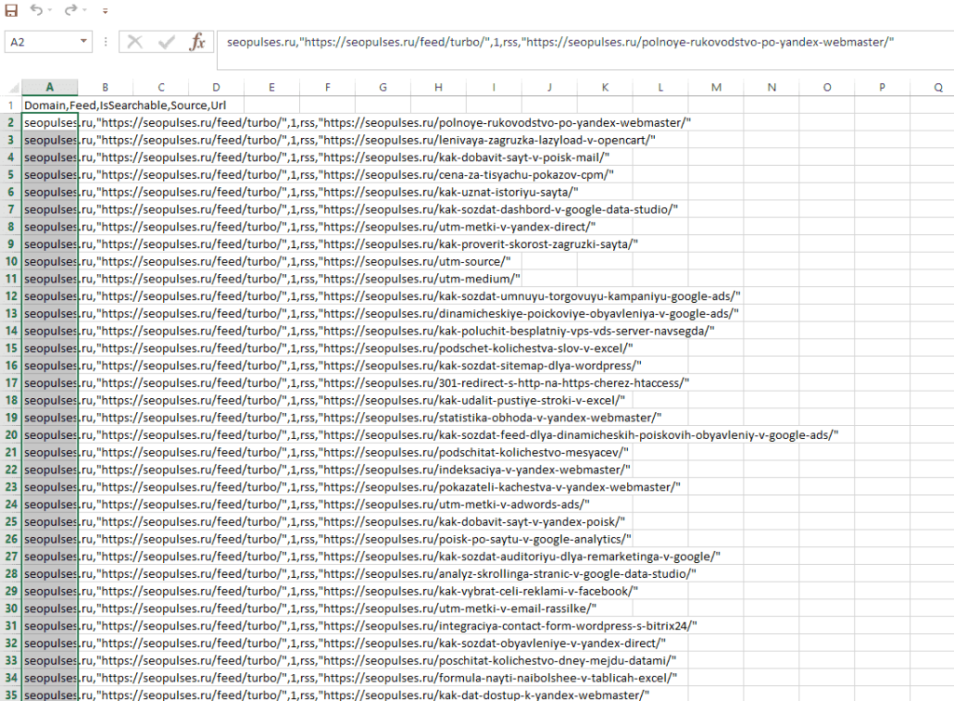Select column L header
This screenshot has height=701, width=954.
(661, 88)
